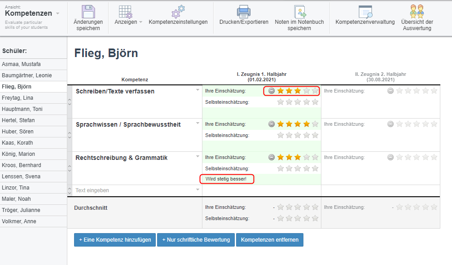
Task: Open dropdown for Schreiben/Texte verfassen competence
Action: click(x=197, y=90)
